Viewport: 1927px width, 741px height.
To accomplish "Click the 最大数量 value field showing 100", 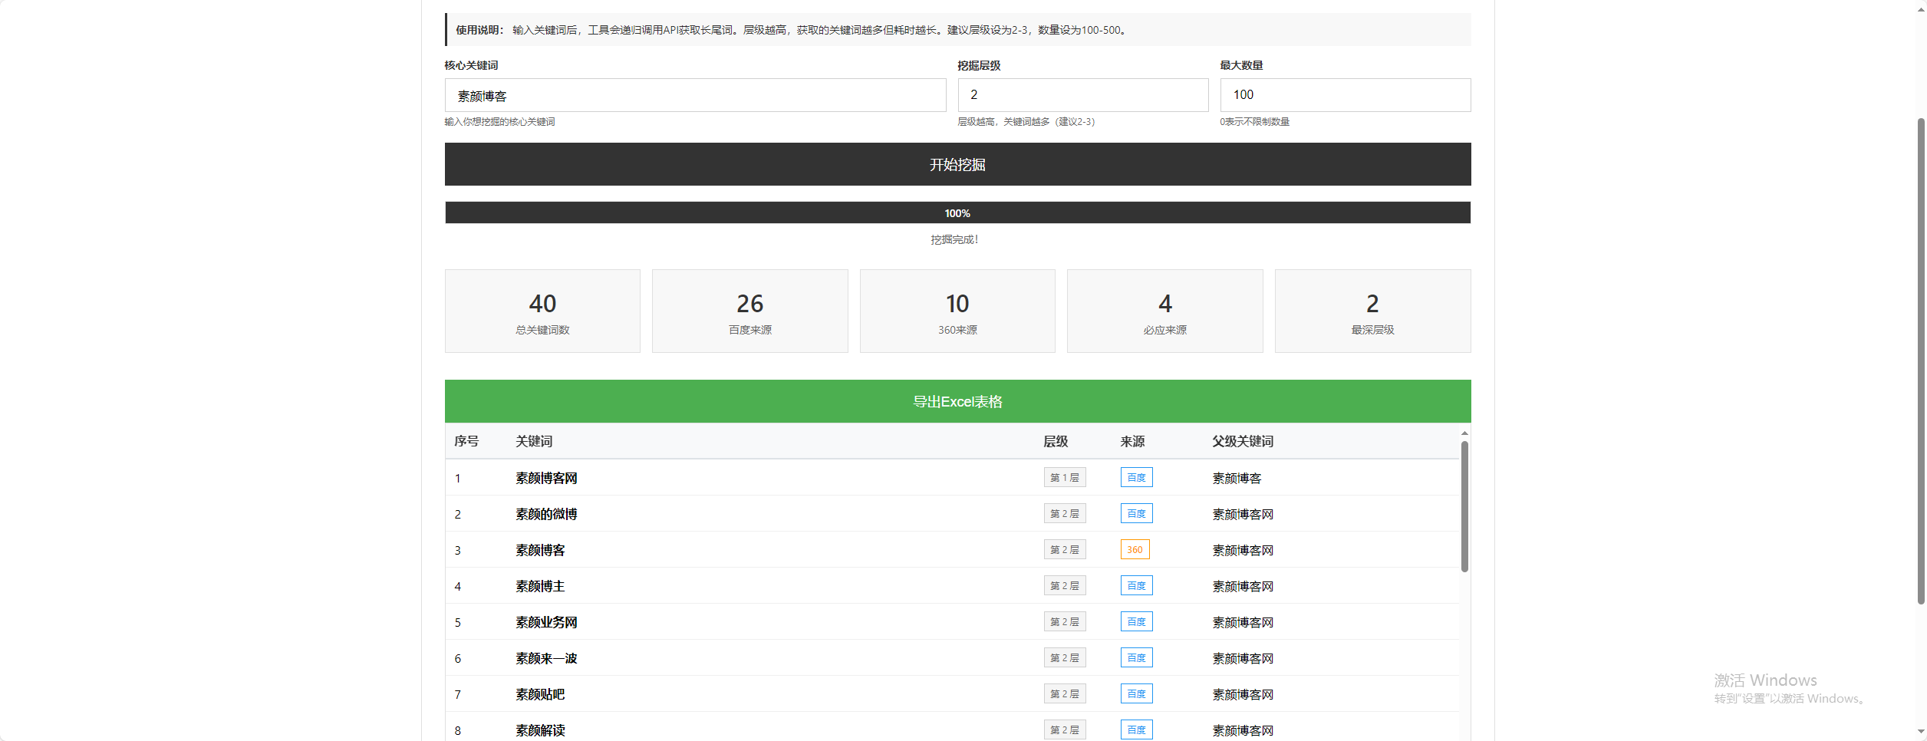I will coord(1344,95).
